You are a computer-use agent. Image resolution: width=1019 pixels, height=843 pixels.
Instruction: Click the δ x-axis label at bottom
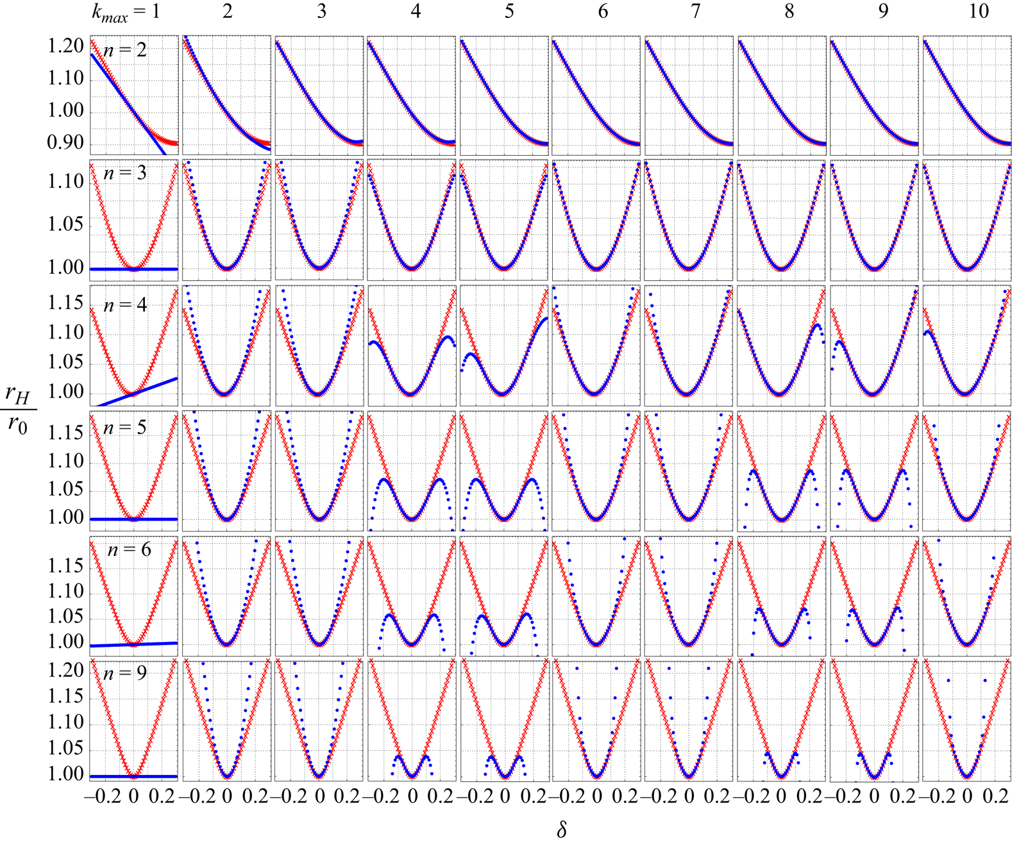[562, 829]
